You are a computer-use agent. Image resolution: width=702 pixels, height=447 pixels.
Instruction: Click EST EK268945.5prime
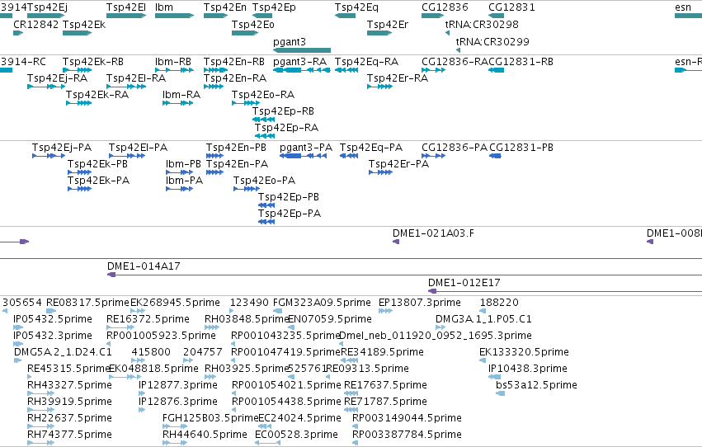point(138,311)
